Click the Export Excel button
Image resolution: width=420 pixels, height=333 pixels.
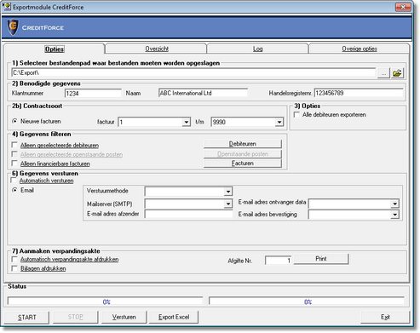174,317
